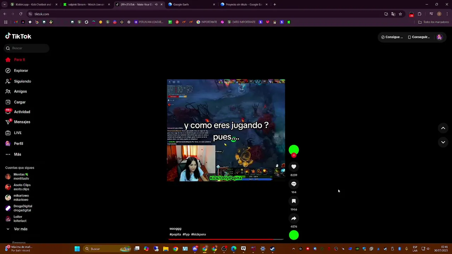452x254 pixels.
Task: Go back in browser history
Action: pyautogui.click(x=5, y=14)
